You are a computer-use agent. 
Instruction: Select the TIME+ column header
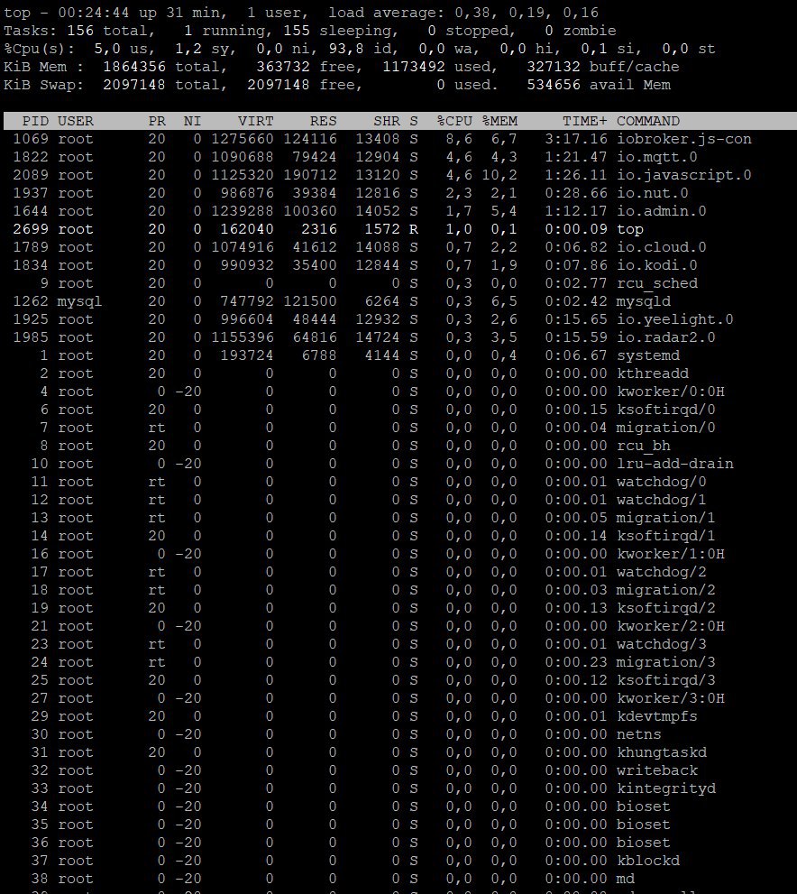tap(585, 121)
